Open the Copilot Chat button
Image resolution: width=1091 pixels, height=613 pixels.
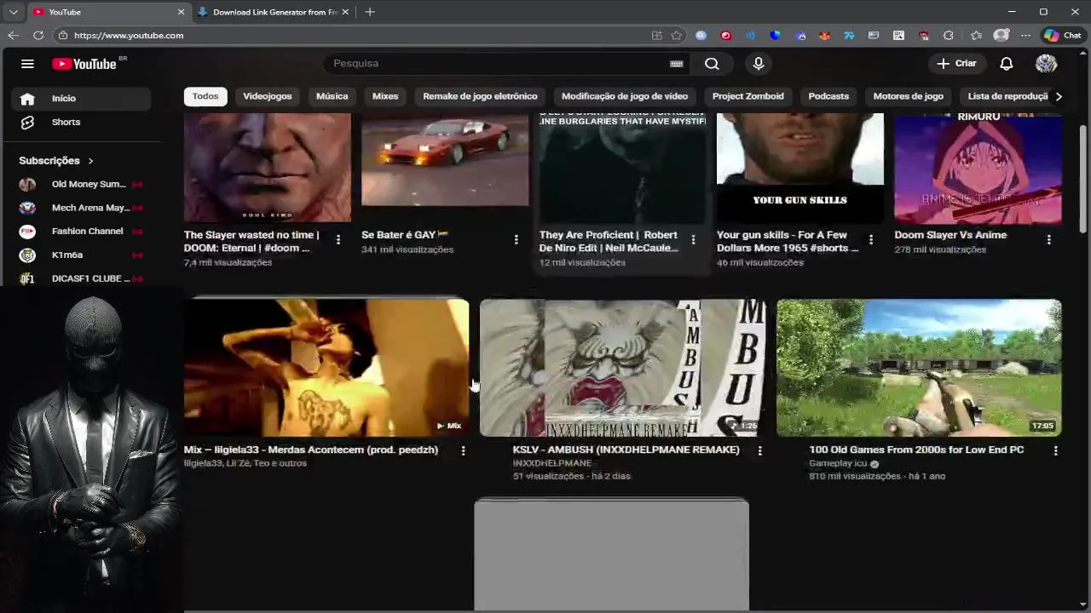(1063, 36)
